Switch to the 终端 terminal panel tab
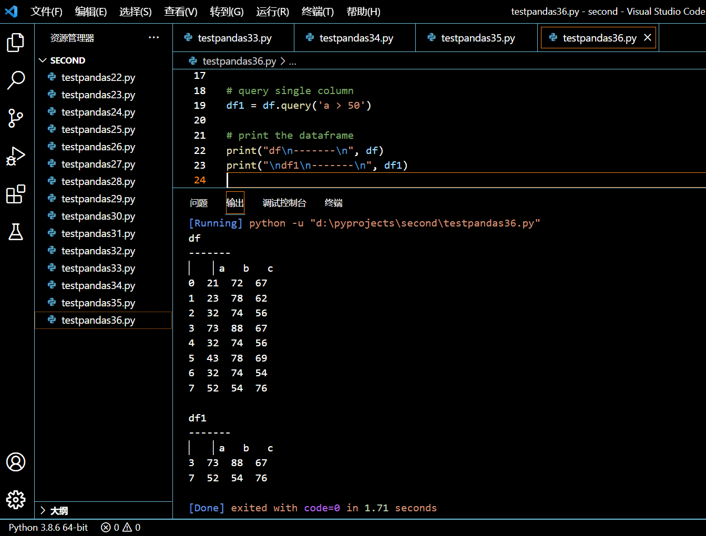 tap(334, 203)
